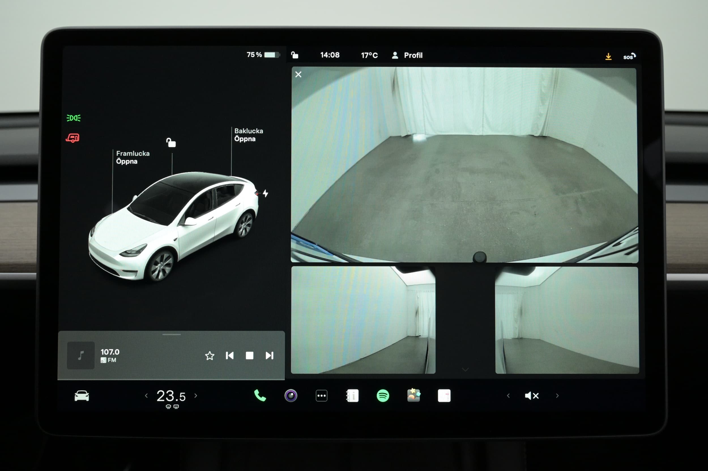Viewport: 708px width, 471px height.
Task: Open charge port via lightning bolt icon
Action: tap(266, 193)
